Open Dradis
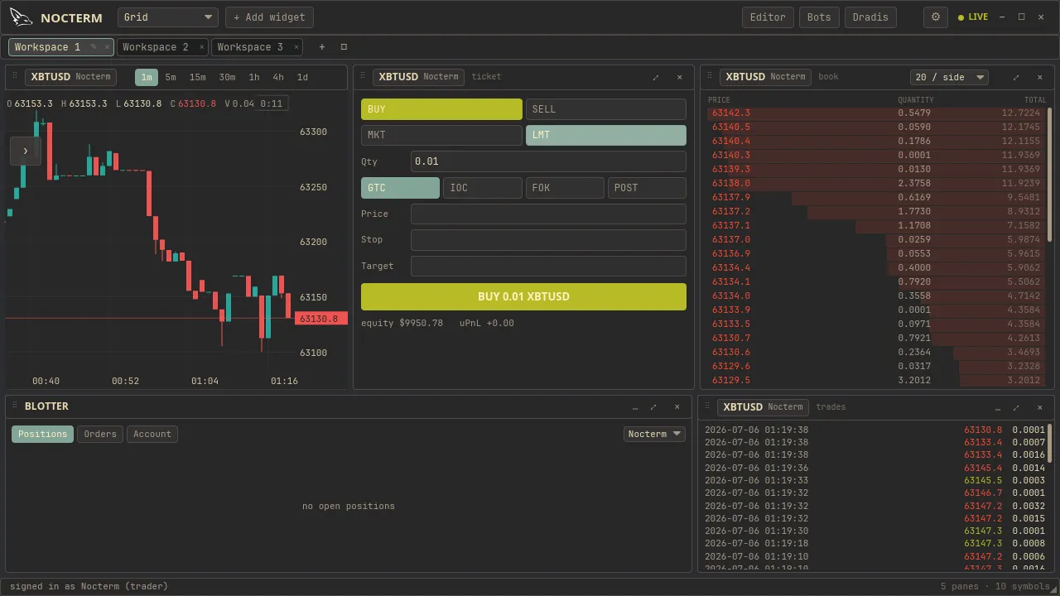 point(870,17)
